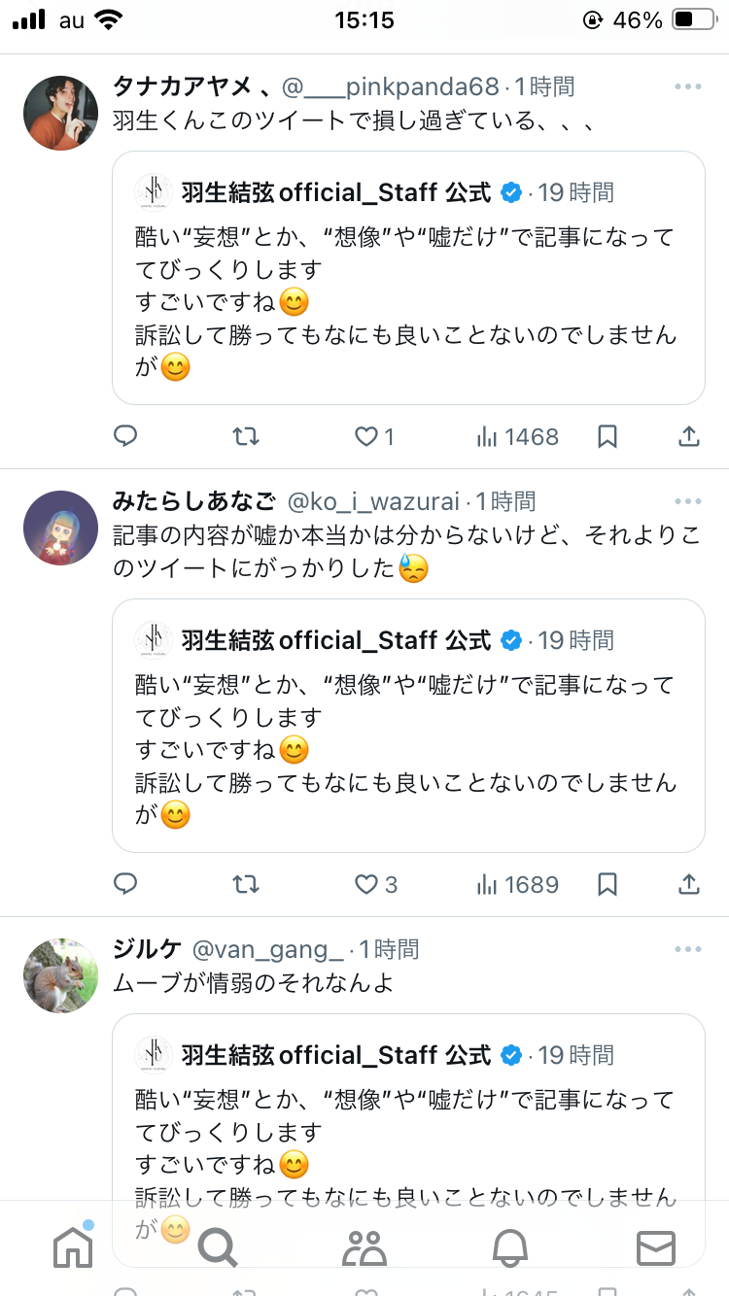Like みたらしあなご's tweet with 3 likes

[x=376, y=885]
